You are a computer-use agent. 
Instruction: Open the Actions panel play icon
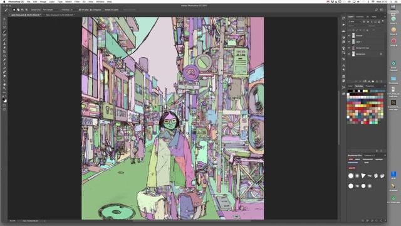pos(343,24)
